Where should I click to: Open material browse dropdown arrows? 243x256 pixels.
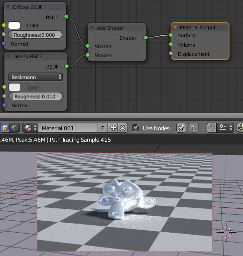pos(35,128)
